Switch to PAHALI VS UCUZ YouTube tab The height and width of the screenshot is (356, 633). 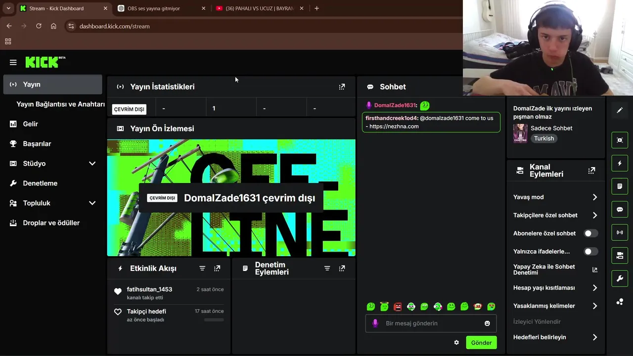coord(260,8)
